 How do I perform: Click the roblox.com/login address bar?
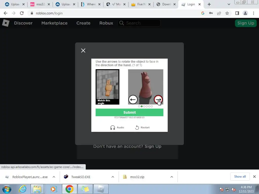[x=49, y=13]
